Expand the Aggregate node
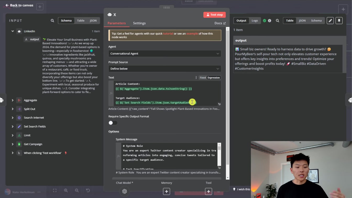Screen dimensions: 352x198 coord(13,100)
